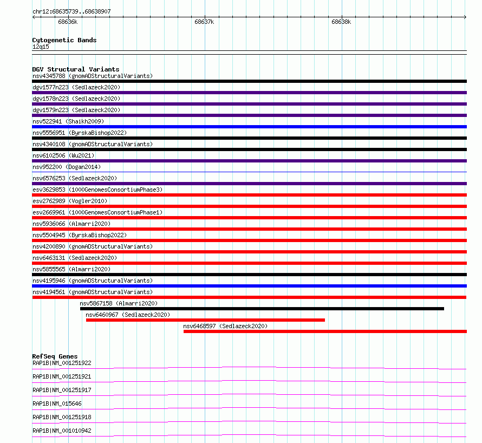The image size is (482, 443).
Task: Click the short black bar under nsv5867158
Action: coord(262,309)
